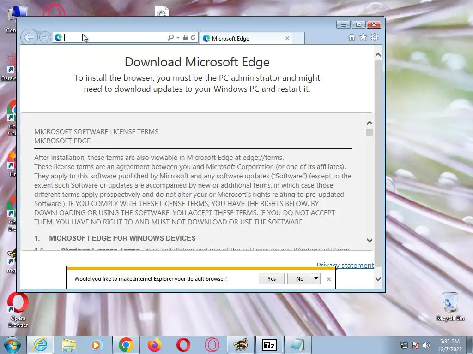Launch Firefox from the taskbar
Image resolution: width=473 pixels, height=354 pixels.
154,345
